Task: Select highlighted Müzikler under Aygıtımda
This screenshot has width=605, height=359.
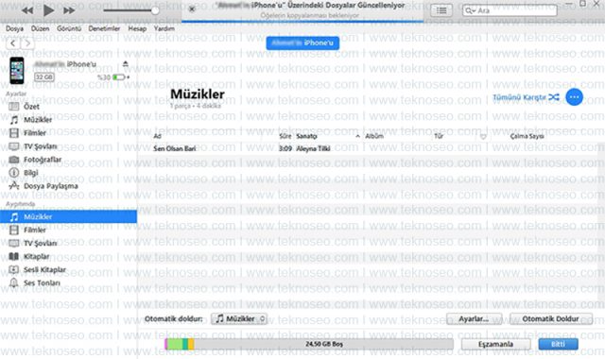Action: (68, 216)
